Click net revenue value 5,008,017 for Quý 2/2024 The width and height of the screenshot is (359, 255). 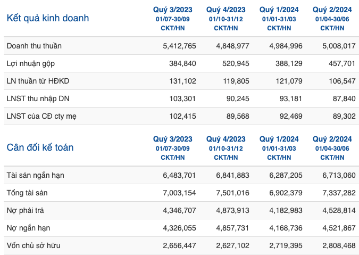tap(339, 46)
